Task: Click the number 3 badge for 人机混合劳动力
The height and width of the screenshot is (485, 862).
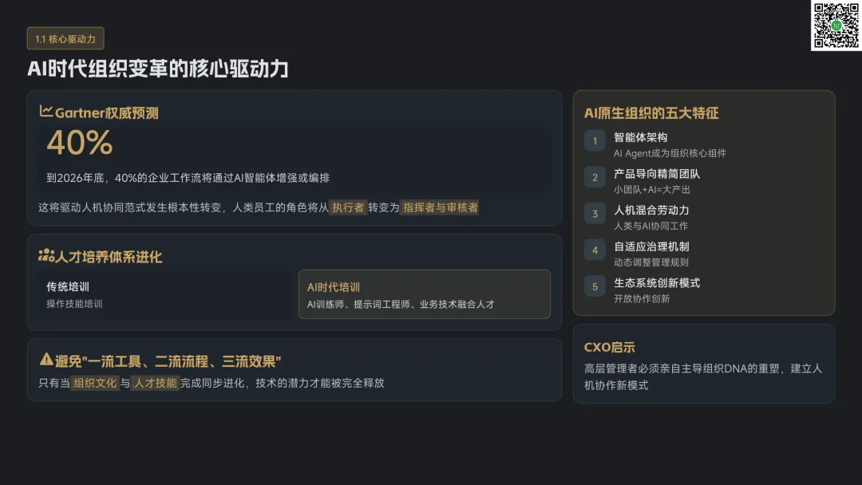Action: point(595,214)
